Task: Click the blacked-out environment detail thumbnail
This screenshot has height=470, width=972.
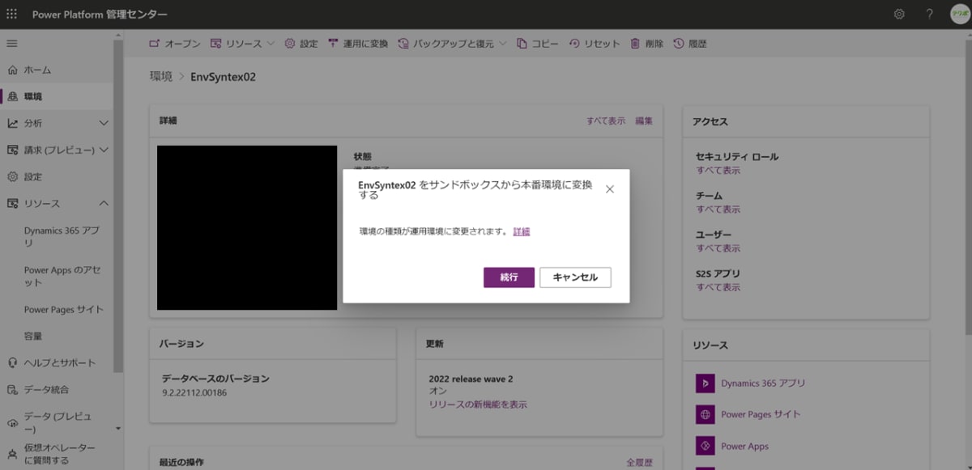Action: (247, 228)
